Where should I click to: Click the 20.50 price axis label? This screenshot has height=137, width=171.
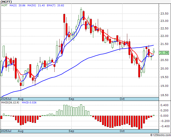(164, 60)
